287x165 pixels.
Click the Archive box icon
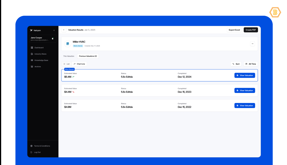pos(32,67)
